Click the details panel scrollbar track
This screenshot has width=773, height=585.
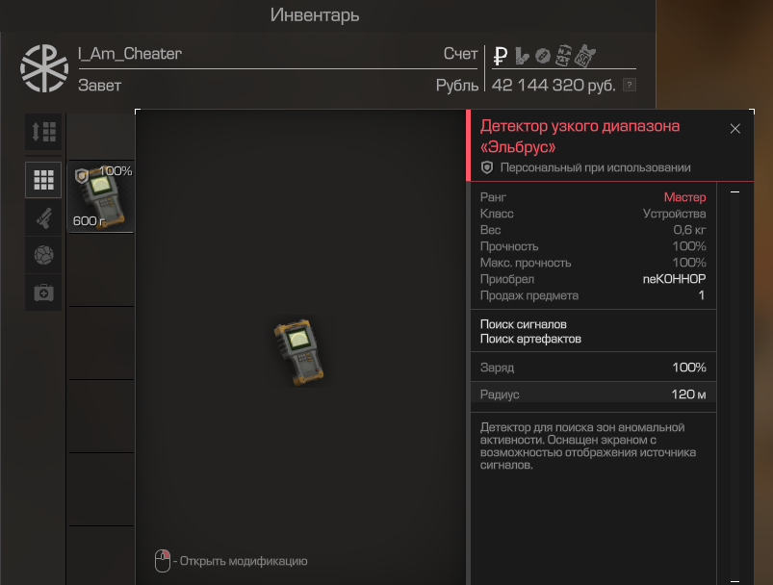click(735, 387)
